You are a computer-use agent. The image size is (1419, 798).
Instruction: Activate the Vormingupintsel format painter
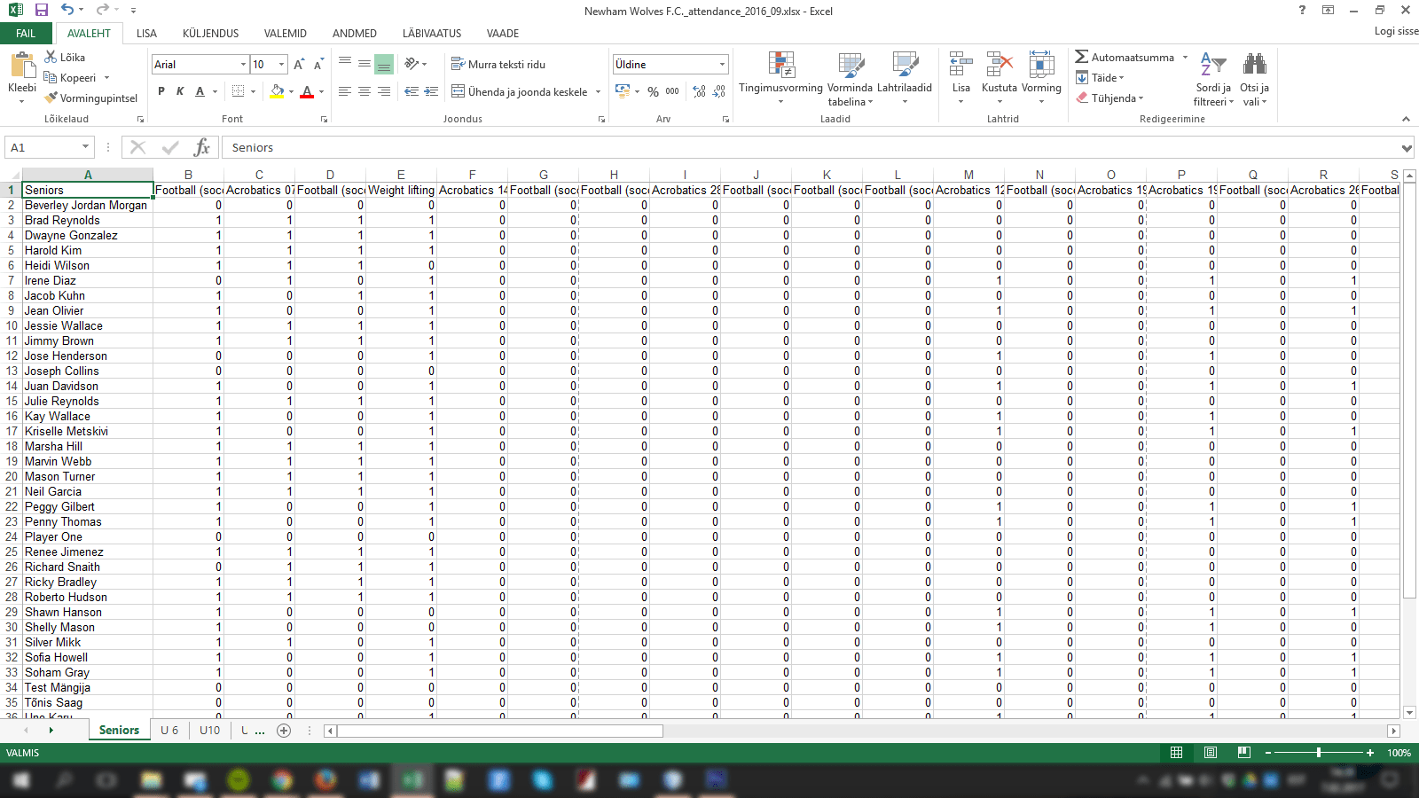tap(51, 98)
